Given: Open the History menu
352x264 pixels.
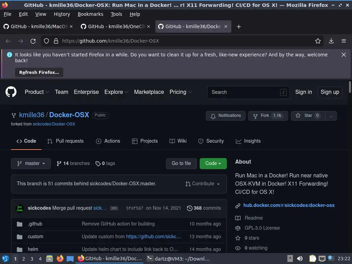Looking at the screenshot, I should point(62,14).
